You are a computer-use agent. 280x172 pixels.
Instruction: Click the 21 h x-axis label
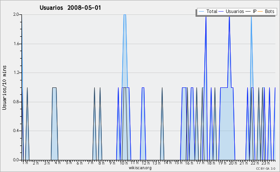pos(244,163)
